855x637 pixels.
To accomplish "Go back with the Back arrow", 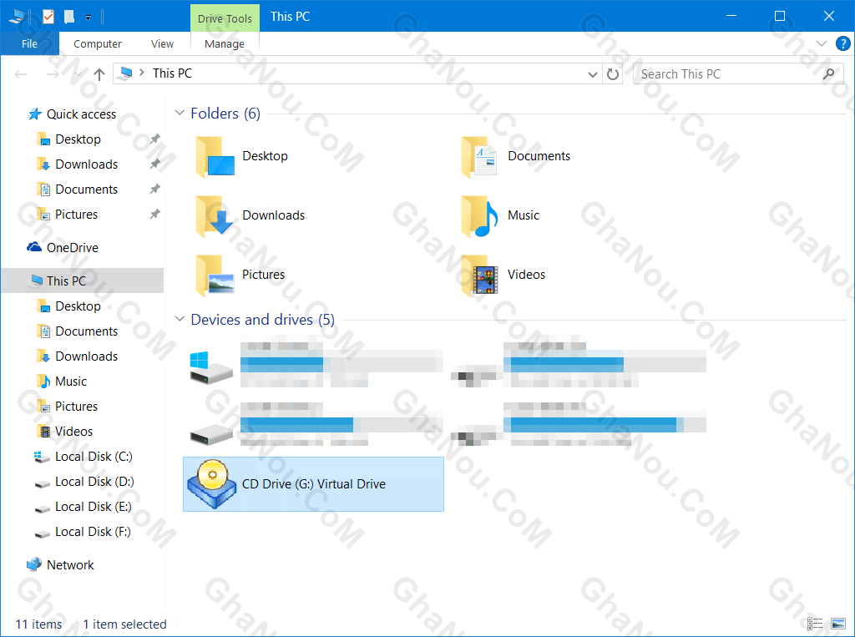I will pyautogui.click(x=21, y=74).
